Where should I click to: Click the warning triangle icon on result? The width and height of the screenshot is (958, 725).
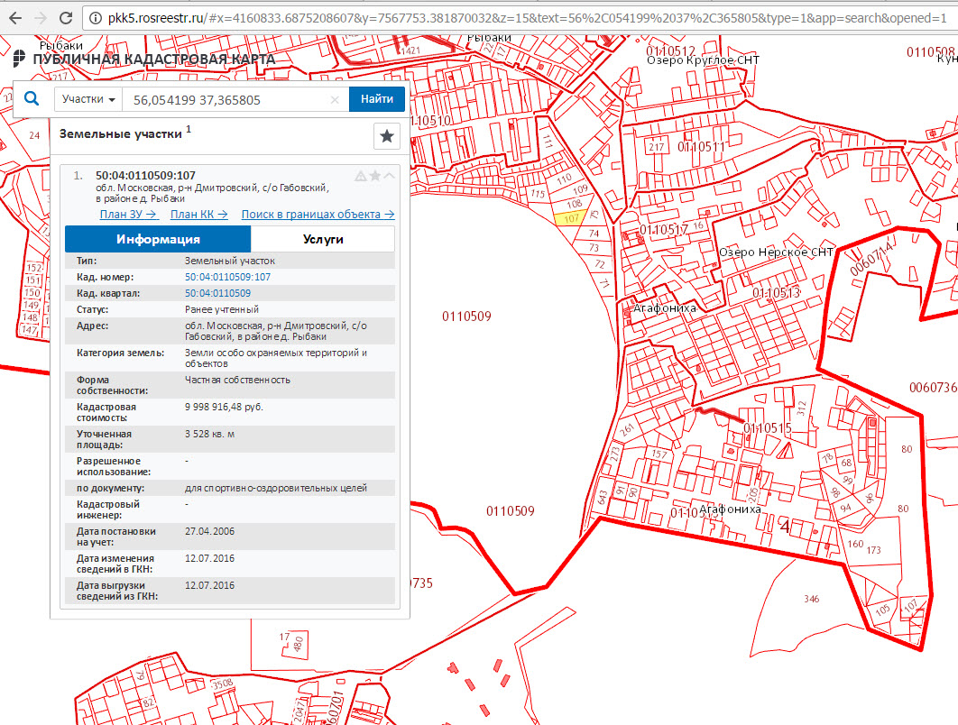361,176
